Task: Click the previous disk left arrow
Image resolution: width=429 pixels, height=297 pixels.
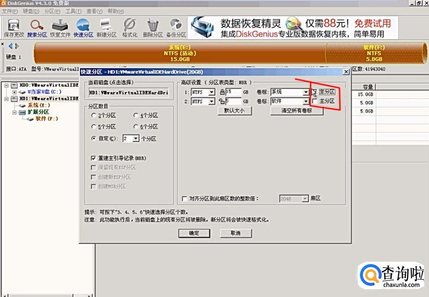Action: pos(10,46)
